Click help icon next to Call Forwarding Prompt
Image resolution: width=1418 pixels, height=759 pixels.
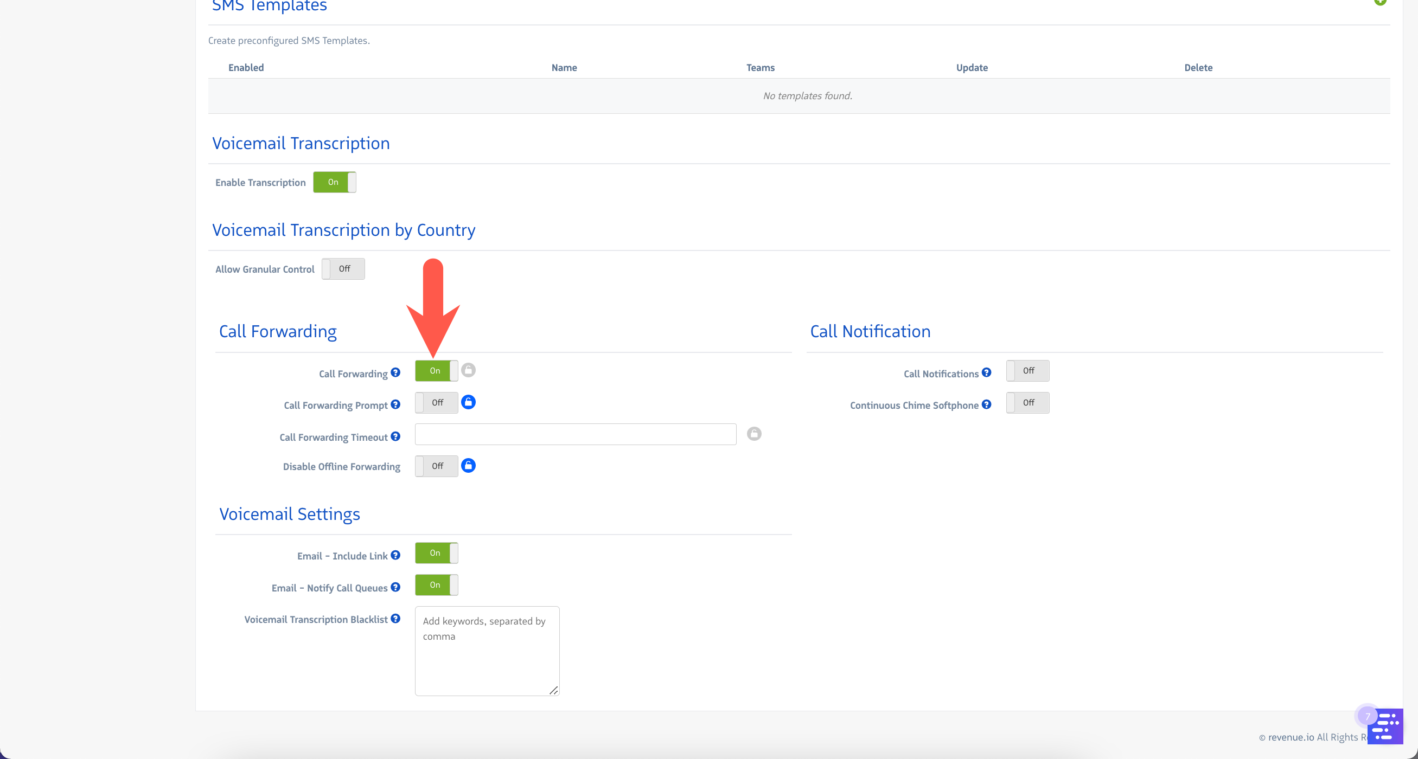click(x=395, y=405)
